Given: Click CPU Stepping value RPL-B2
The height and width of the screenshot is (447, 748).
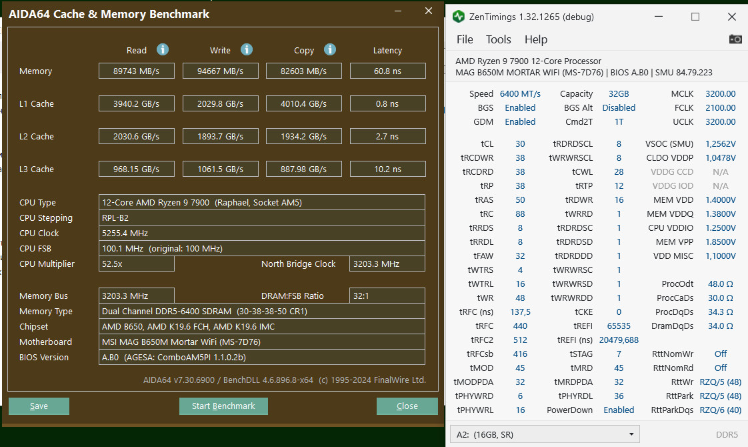Looking at the screenshot, I should pos(262,217).
